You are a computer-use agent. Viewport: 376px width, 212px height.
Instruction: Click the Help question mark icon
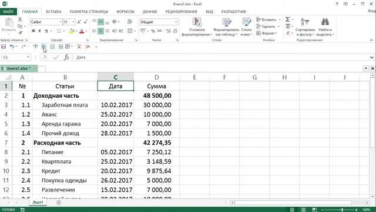pyautogui.click(x=337, y=4)
